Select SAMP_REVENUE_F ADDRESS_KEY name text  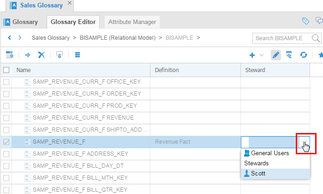click(81, 154)
